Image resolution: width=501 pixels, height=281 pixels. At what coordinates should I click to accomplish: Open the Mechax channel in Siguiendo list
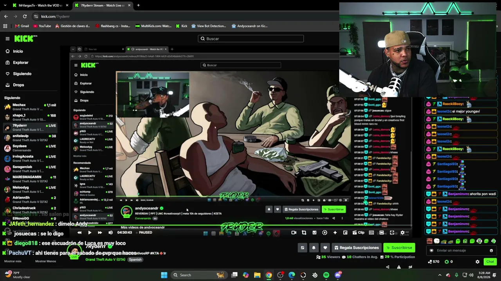(x=30, y=107)
